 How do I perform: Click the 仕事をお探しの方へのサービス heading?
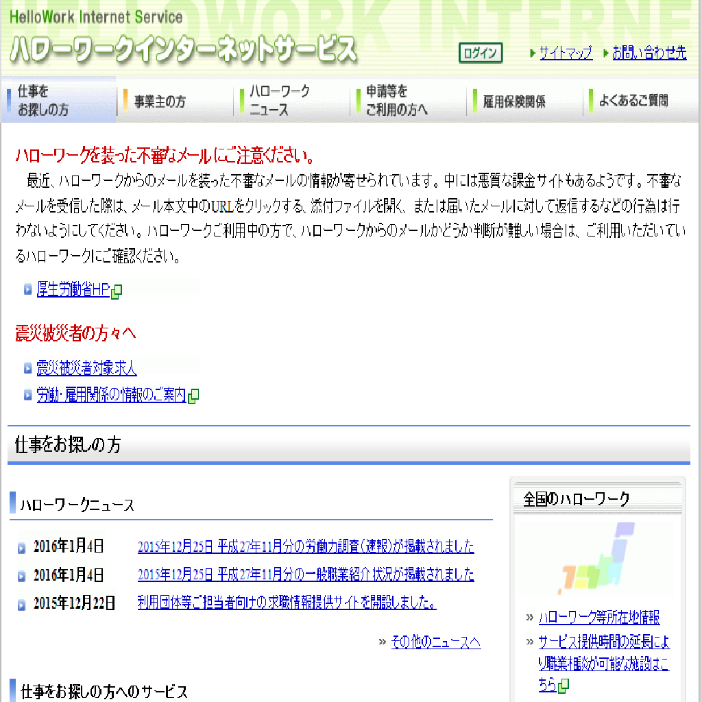(x=104, y=692)
